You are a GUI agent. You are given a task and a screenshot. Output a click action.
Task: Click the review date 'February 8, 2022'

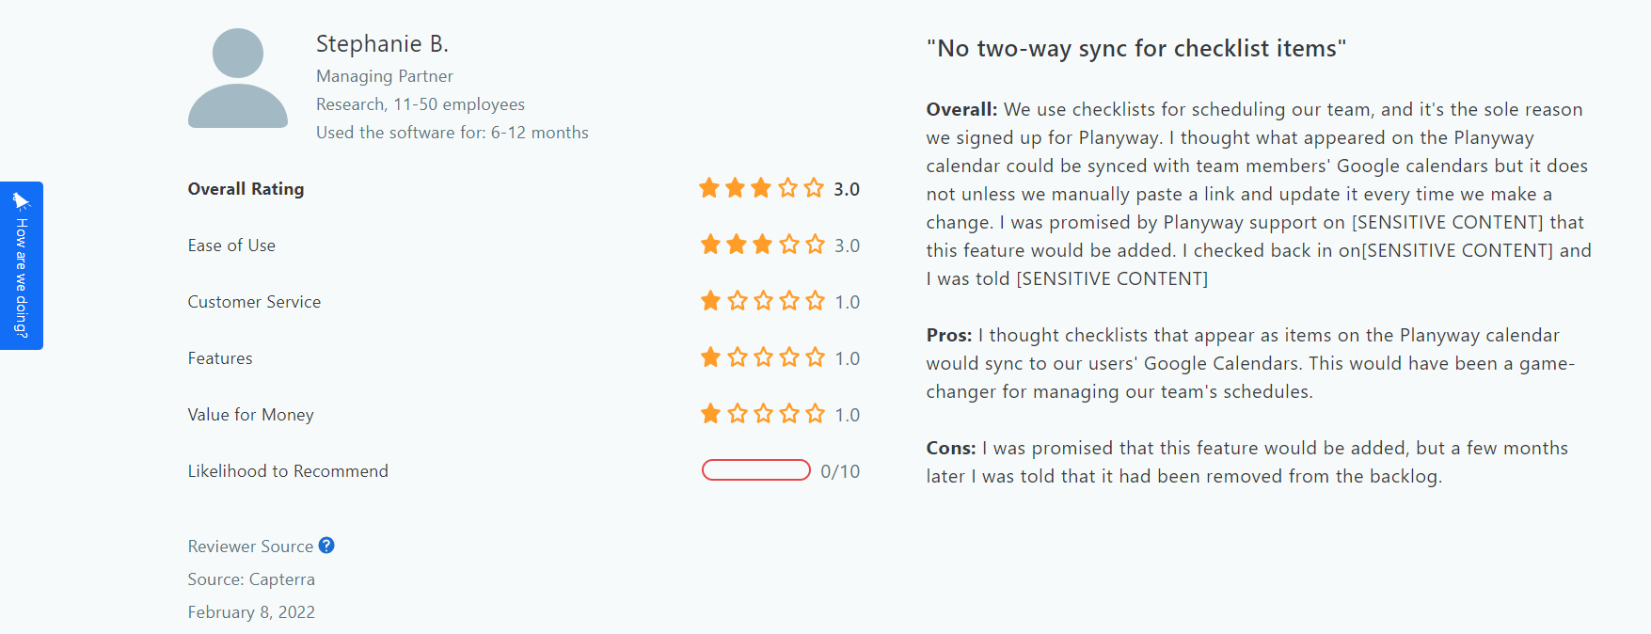251,611
